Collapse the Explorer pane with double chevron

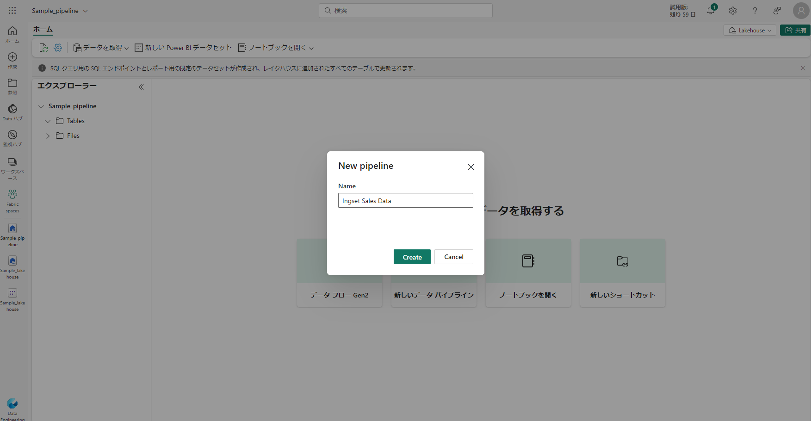point(141,87)
